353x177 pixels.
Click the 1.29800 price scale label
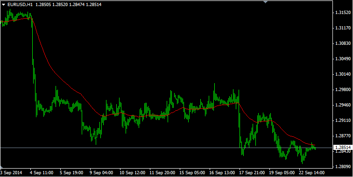[x=343, y=90]
